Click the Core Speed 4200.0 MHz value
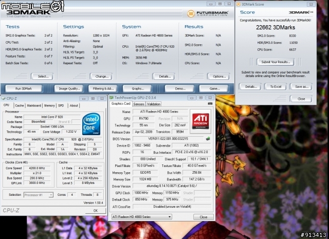329x239 pixels. coord(36,168)
